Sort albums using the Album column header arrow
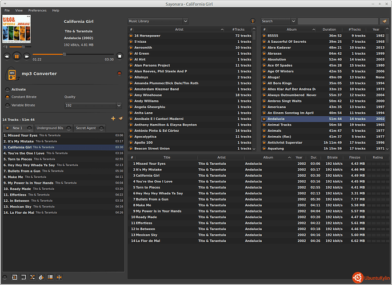Image resolution: width=392 pixels, height=285 pixels. (314, 30)
